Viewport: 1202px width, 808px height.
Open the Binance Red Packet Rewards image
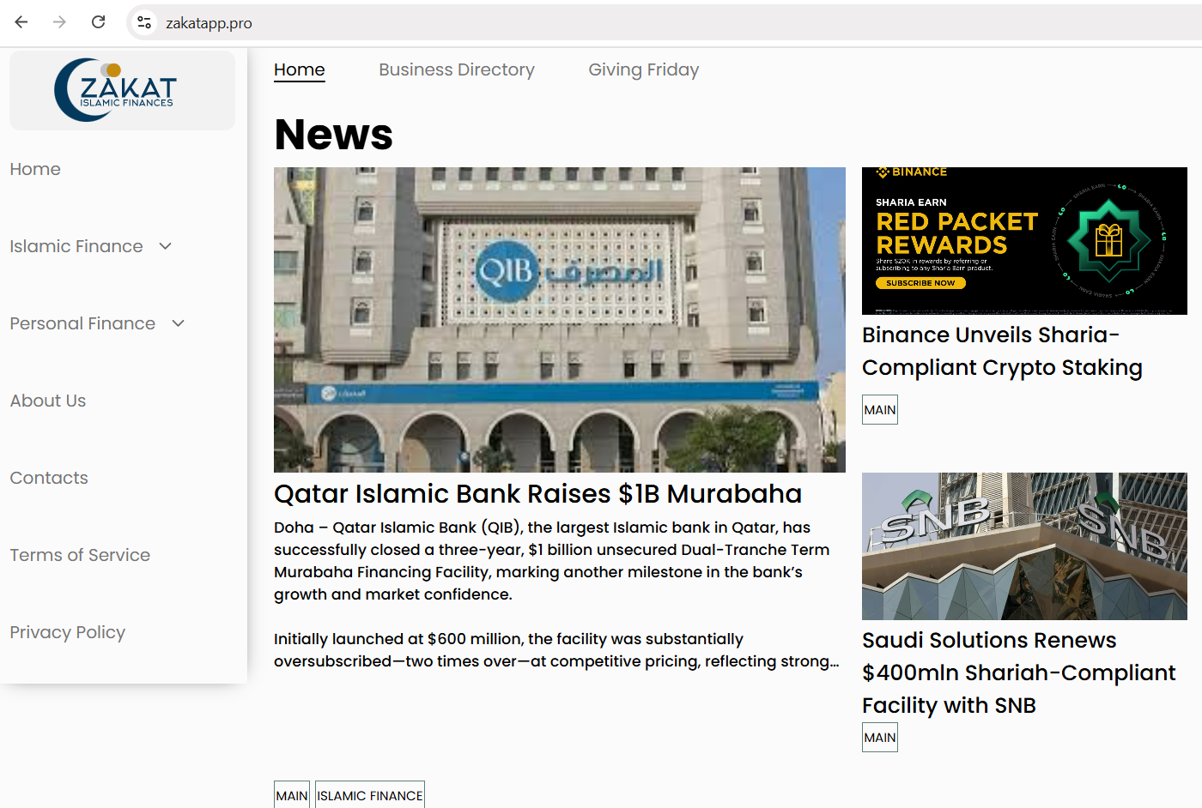[x=1024, y=241]
